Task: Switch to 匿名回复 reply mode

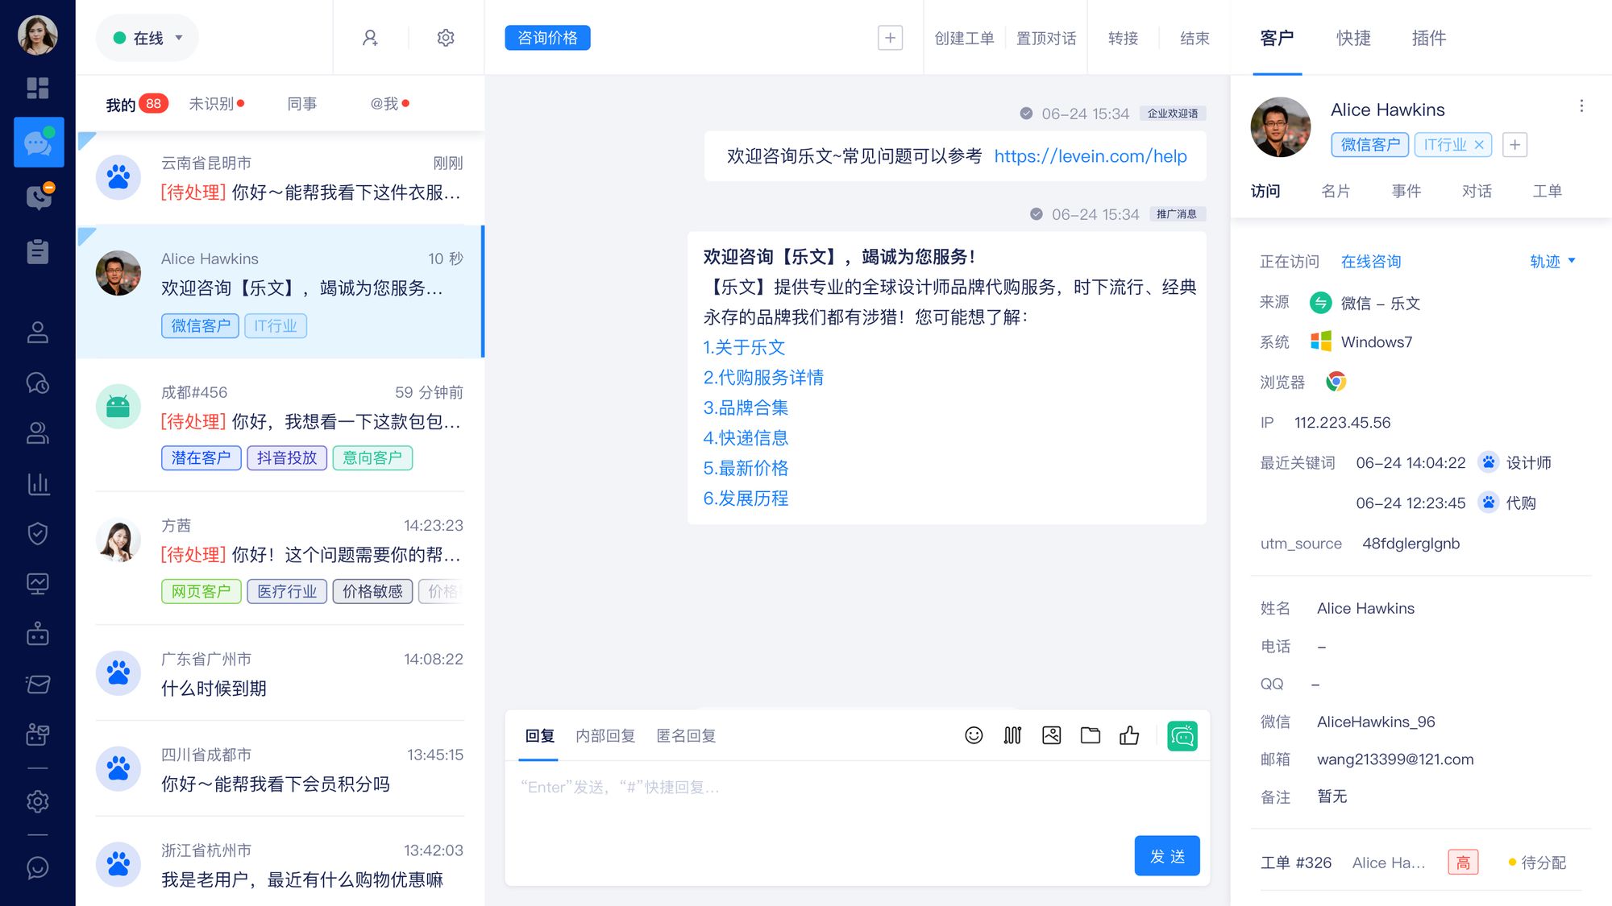Action: coord(686,735)
